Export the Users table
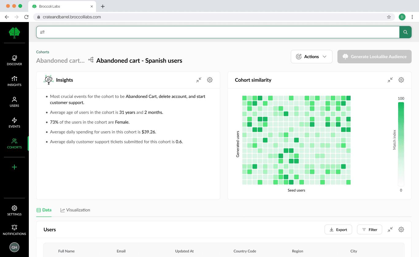Image resolution: width=419 pixels, height=257 pixels. tap(338, 229)
